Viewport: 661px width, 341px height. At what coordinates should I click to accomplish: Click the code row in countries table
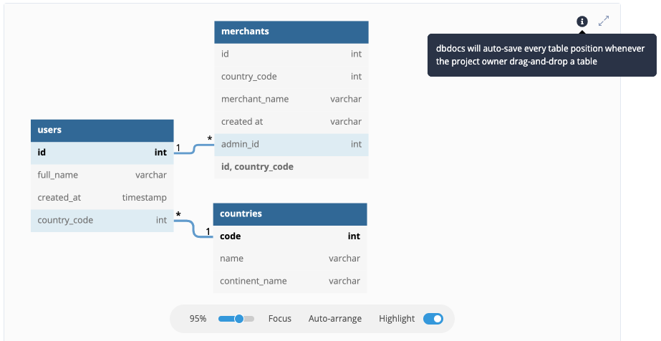(290, 236)
